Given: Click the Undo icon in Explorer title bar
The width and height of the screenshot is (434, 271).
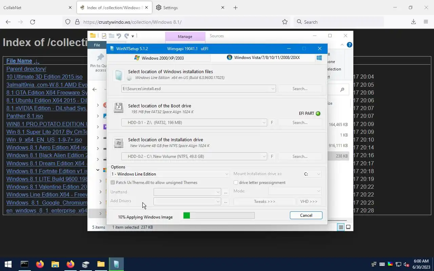Looking at the screenshot, I should coord(119,36).
